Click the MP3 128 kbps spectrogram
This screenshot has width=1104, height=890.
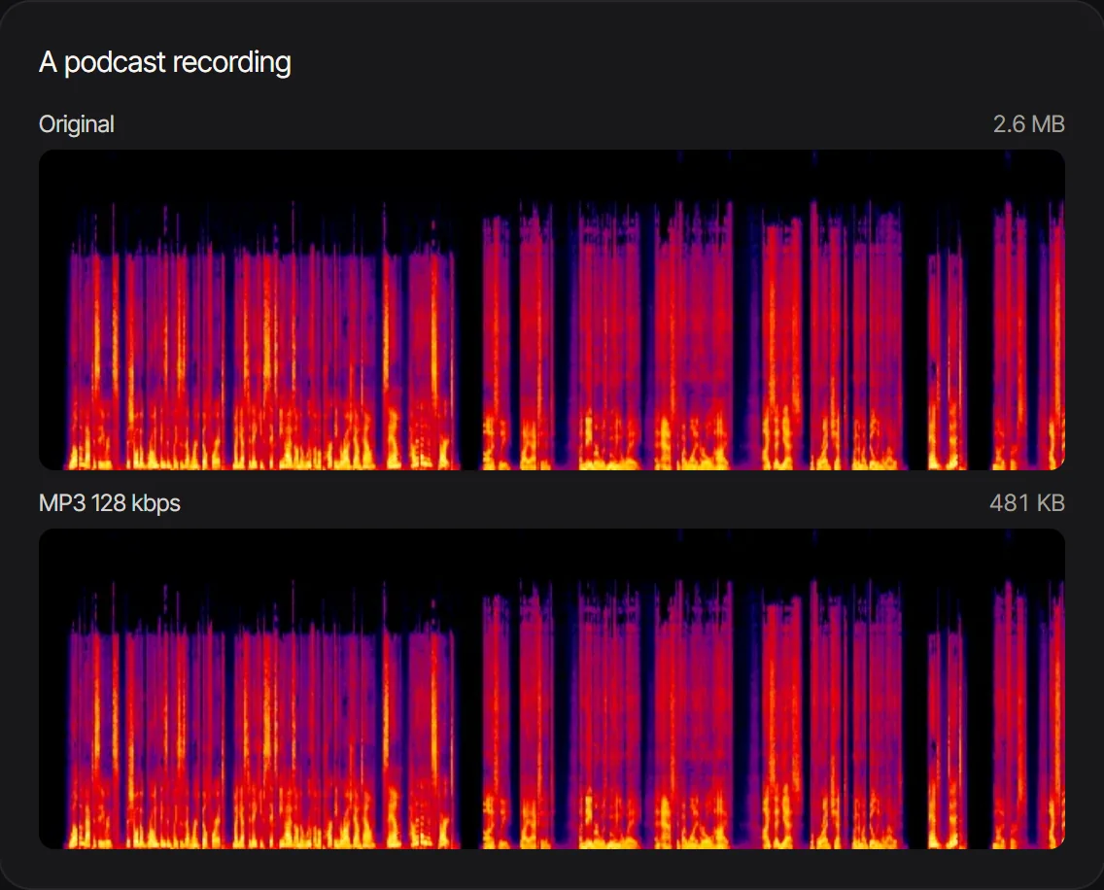click(x=551, y=689)
